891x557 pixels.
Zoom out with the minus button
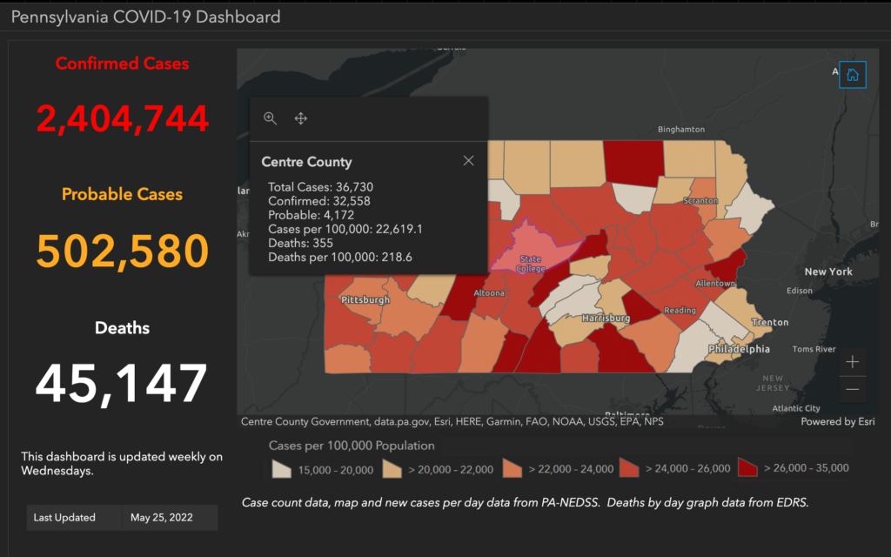click(852, 389)
